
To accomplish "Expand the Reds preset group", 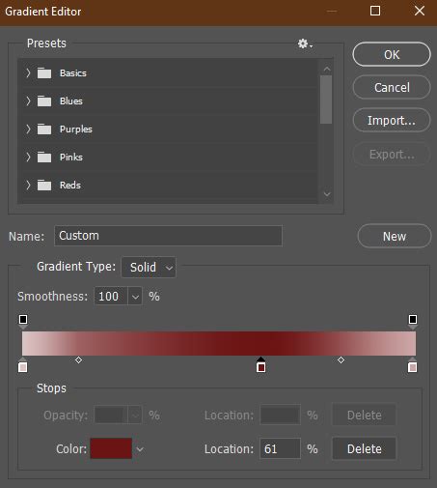I will point(28,186).
